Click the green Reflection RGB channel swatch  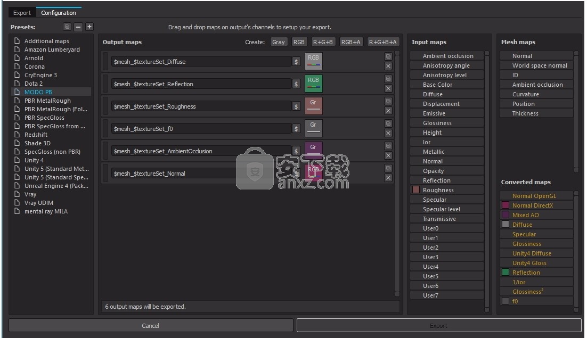(x=314, y=84)
